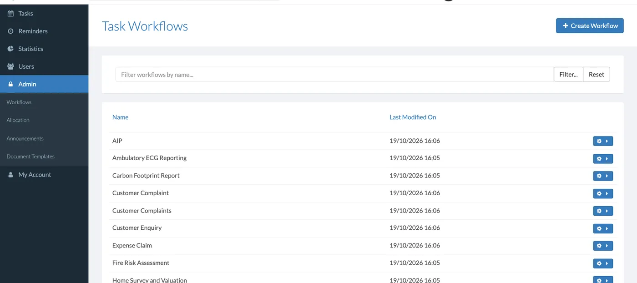Click the Reset button
Image resolution: width=637 pixels, height=283 pixels.
click(x=597, y=75)
